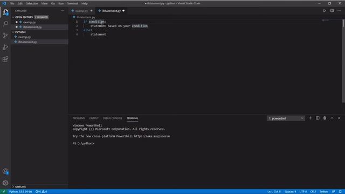Click Ln 1, Col 11 cursor position
The height and width of the screenshot is (194, 345).
274,192
